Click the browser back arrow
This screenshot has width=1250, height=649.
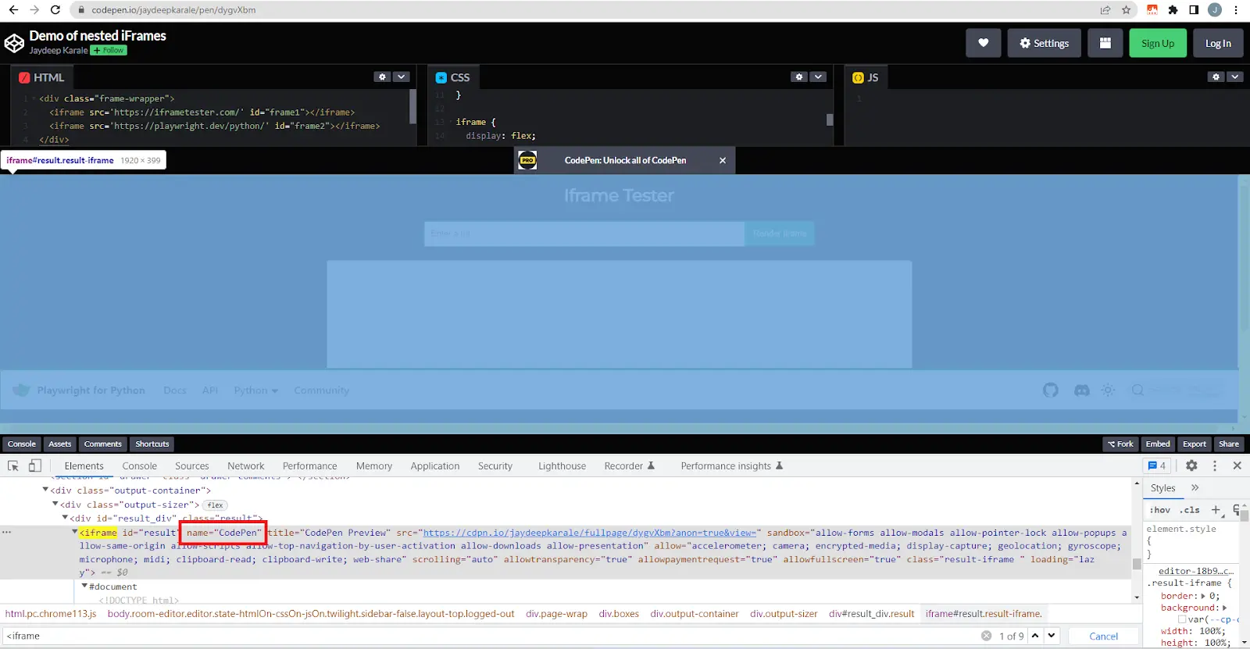coord(13,10)
